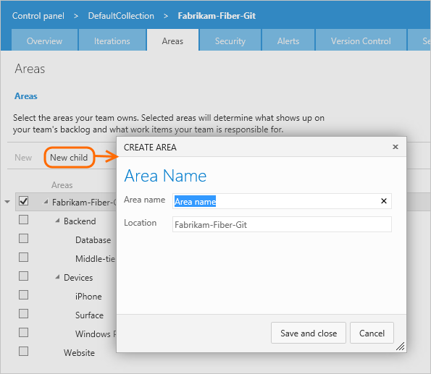Select the Website tree item
Screen dimensions: 431x374
(x=79, y=352)
